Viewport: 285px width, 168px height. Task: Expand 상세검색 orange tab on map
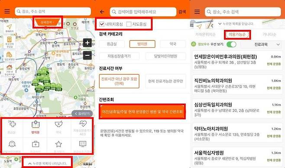click(x=48, y=23)
